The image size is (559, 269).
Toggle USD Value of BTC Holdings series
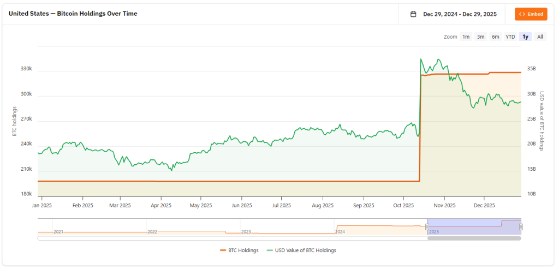[305, 250]
